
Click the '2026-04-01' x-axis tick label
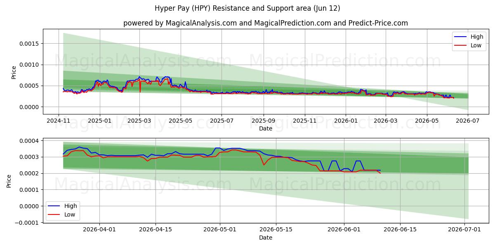(99, 230)
